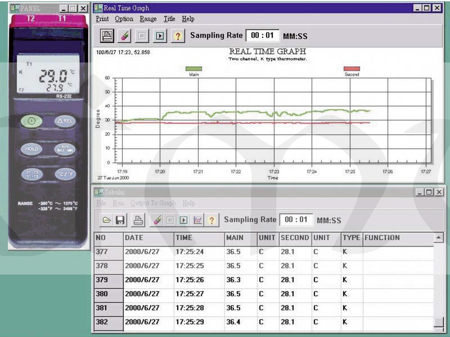Screen dimensions: 450x337
Task: Click the graph chart icon in Tabular toolbar
Action: point(197,220)
